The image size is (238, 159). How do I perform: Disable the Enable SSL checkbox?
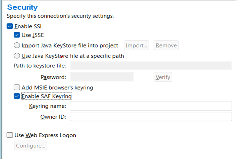(10, 26)
